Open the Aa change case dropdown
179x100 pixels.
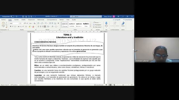point(30,23)
